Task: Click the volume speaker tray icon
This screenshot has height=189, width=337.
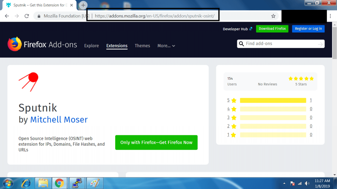Action: 307,183
